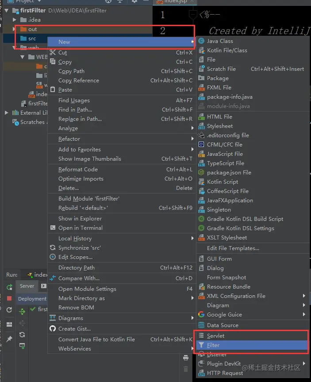Click the green Rerun icon in Run panel
Image resolution: width=311 pixels, height=382 pixels.
(9, 287)
